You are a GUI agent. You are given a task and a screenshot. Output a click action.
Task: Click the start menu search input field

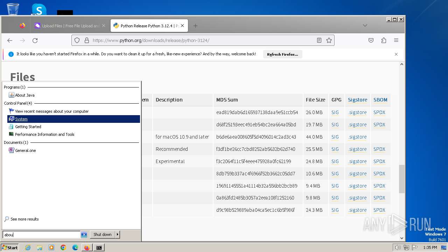(x=41, y=234)
